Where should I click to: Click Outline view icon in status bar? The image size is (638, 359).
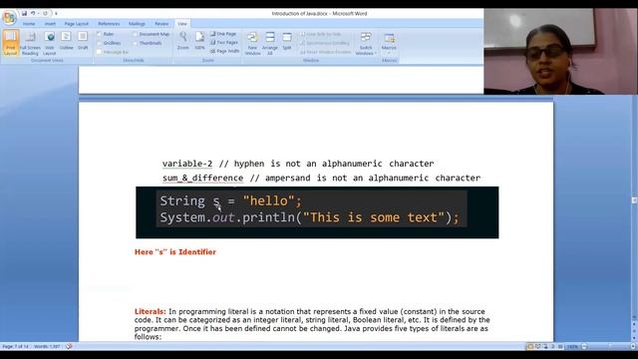click(553, 346)
